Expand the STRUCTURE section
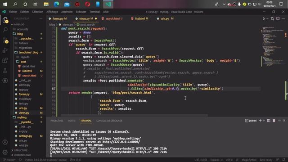288x162 pixels. [21, 150]
